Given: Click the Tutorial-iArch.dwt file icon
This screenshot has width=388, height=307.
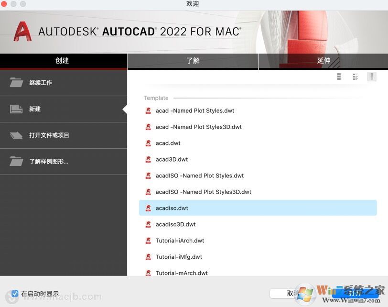Looking at the screenshot, I should pyautogui.click(x=148, y=241).
